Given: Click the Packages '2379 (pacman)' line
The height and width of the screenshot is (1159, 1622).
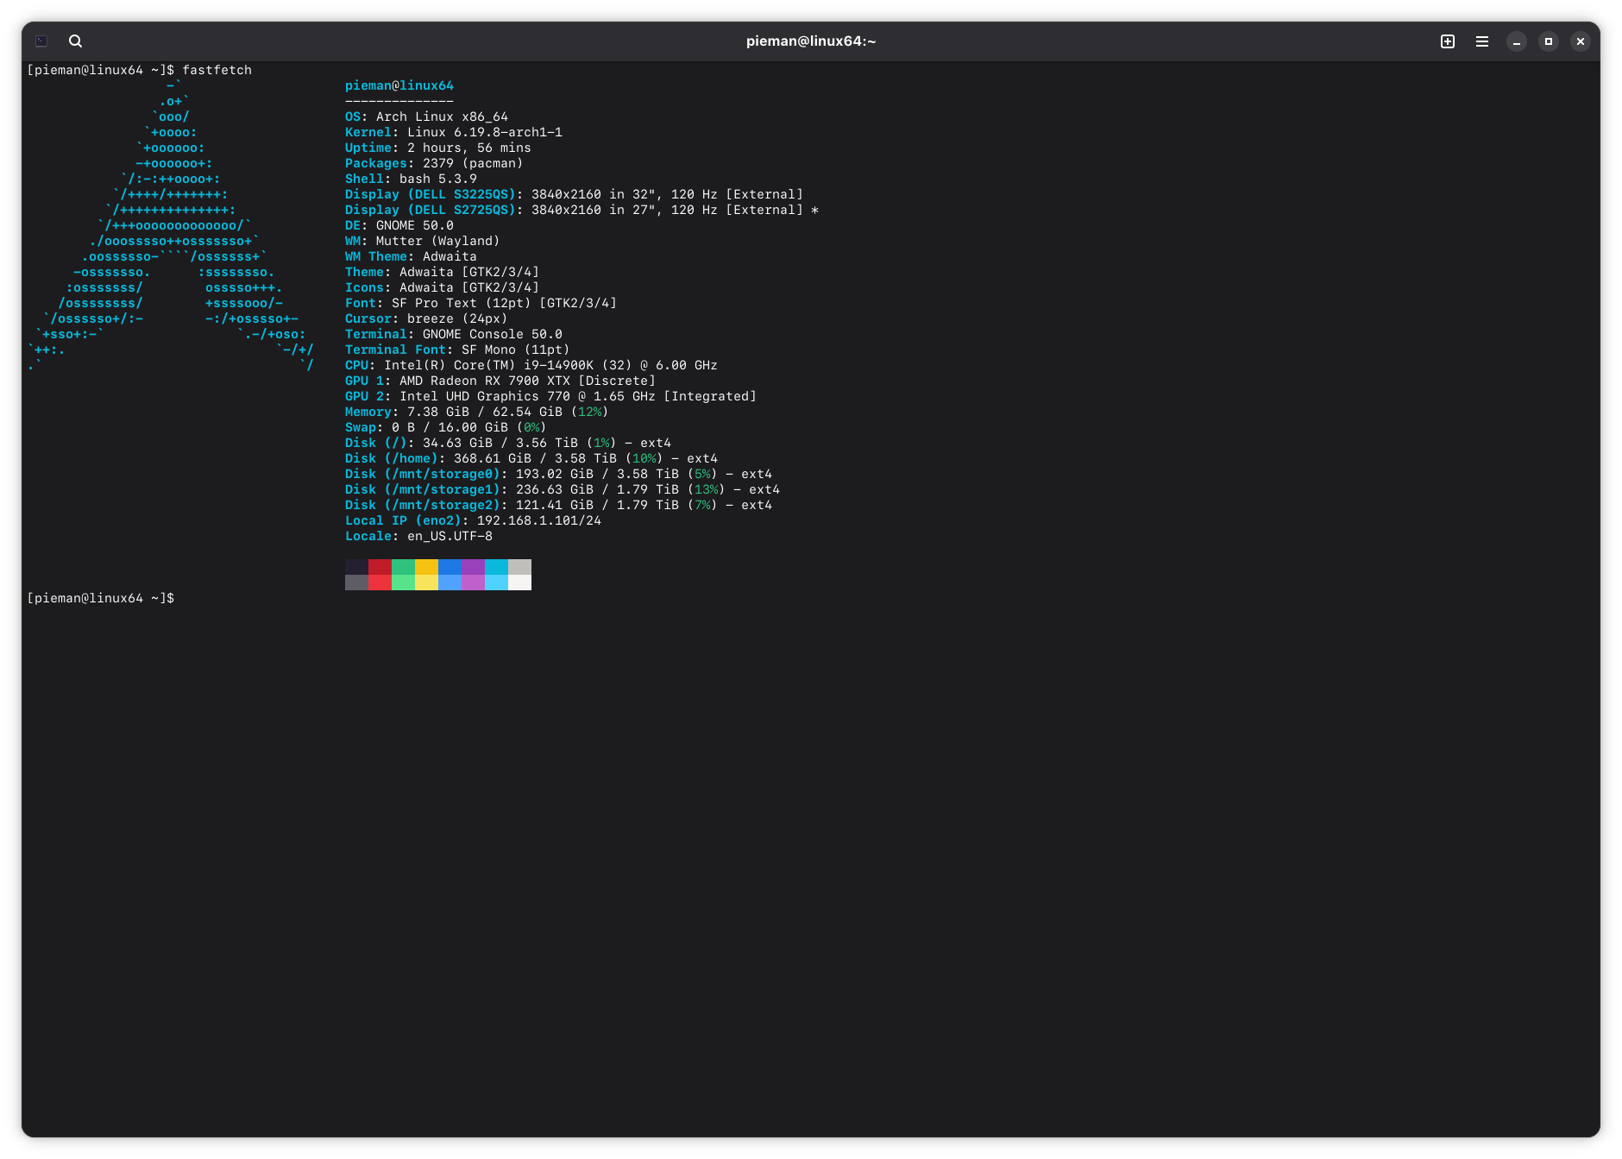Looking at the screenshot, I should pos(434,163).
